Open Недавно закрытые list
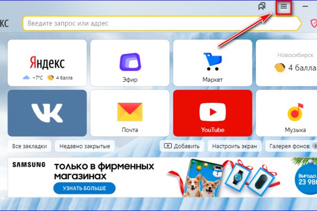317x211 pixels. [85, 146]
